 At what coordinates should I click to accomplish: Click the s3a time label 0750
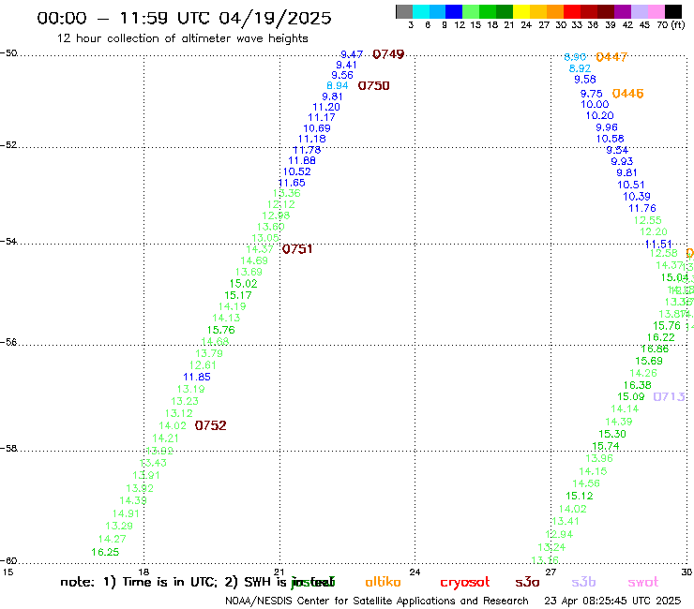pos(373,86)
